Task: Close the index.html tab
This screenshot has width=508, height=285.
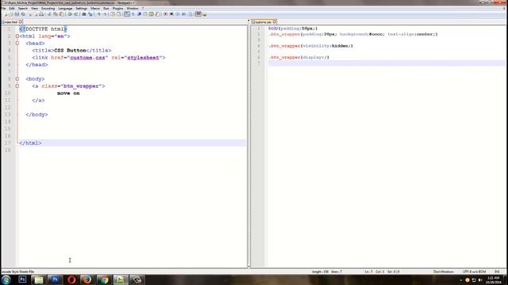Action: click(x=21, y=22)
